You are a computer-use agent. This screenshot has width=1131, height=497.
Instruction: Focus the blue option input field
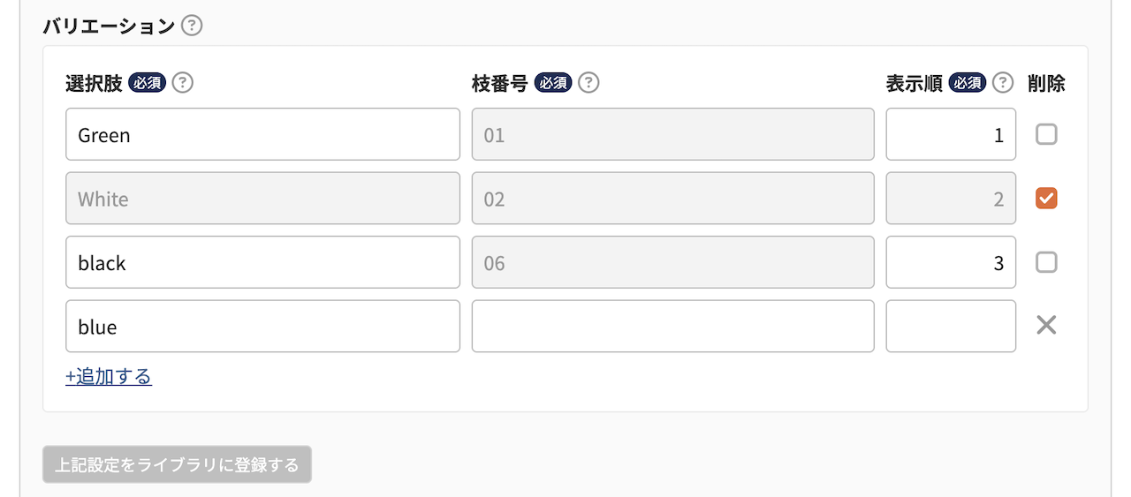click(x=262, y=326)
